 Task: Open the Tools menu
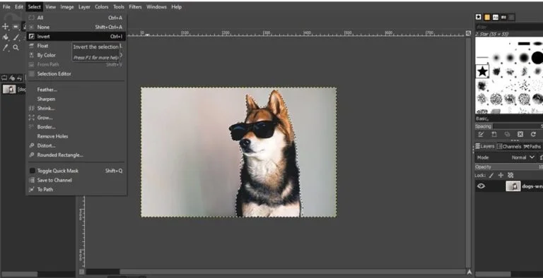119,6
